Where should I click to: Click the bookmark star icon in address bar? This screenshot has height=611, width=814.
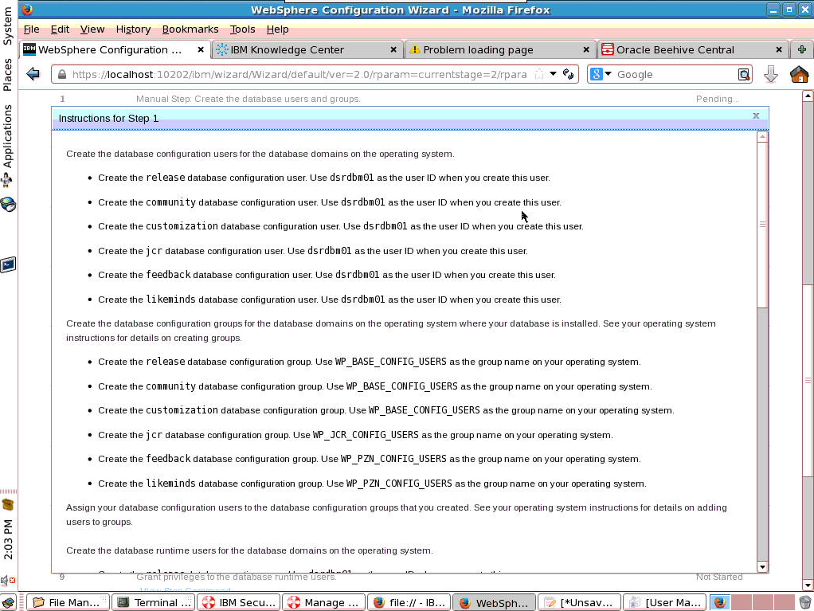click(x=539, y=74)
